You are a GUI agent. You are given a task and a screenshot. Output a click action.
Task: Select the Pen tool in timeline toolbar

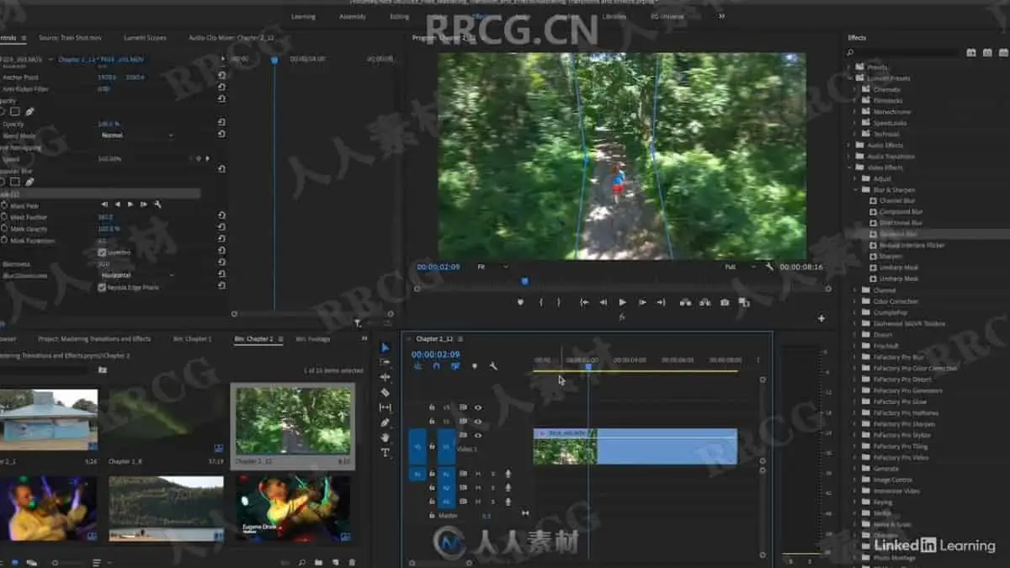(x=385, y=422)
